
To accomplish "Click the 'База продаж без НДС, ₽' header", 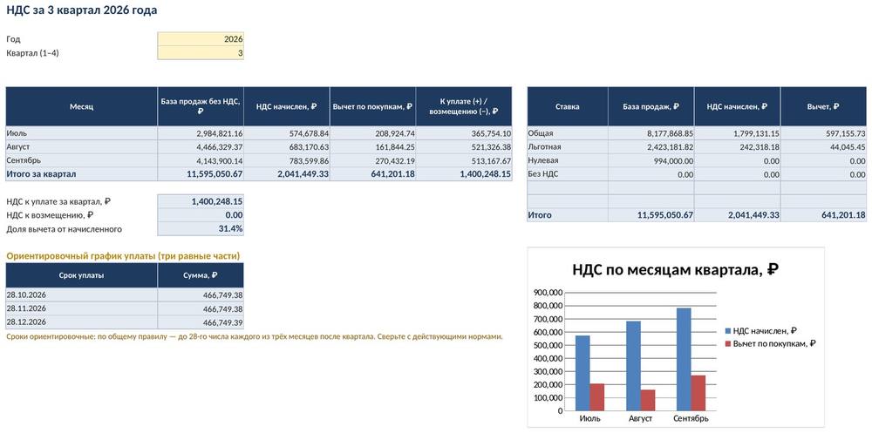I will [x=201, y=106].
